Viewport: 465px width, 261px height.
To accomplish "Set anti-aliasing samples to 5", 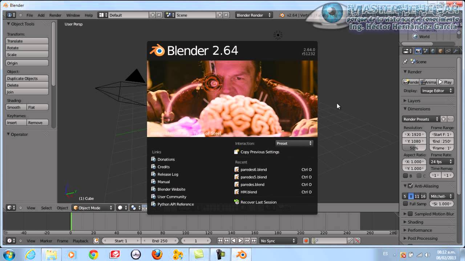I will (x=405, y=196).
